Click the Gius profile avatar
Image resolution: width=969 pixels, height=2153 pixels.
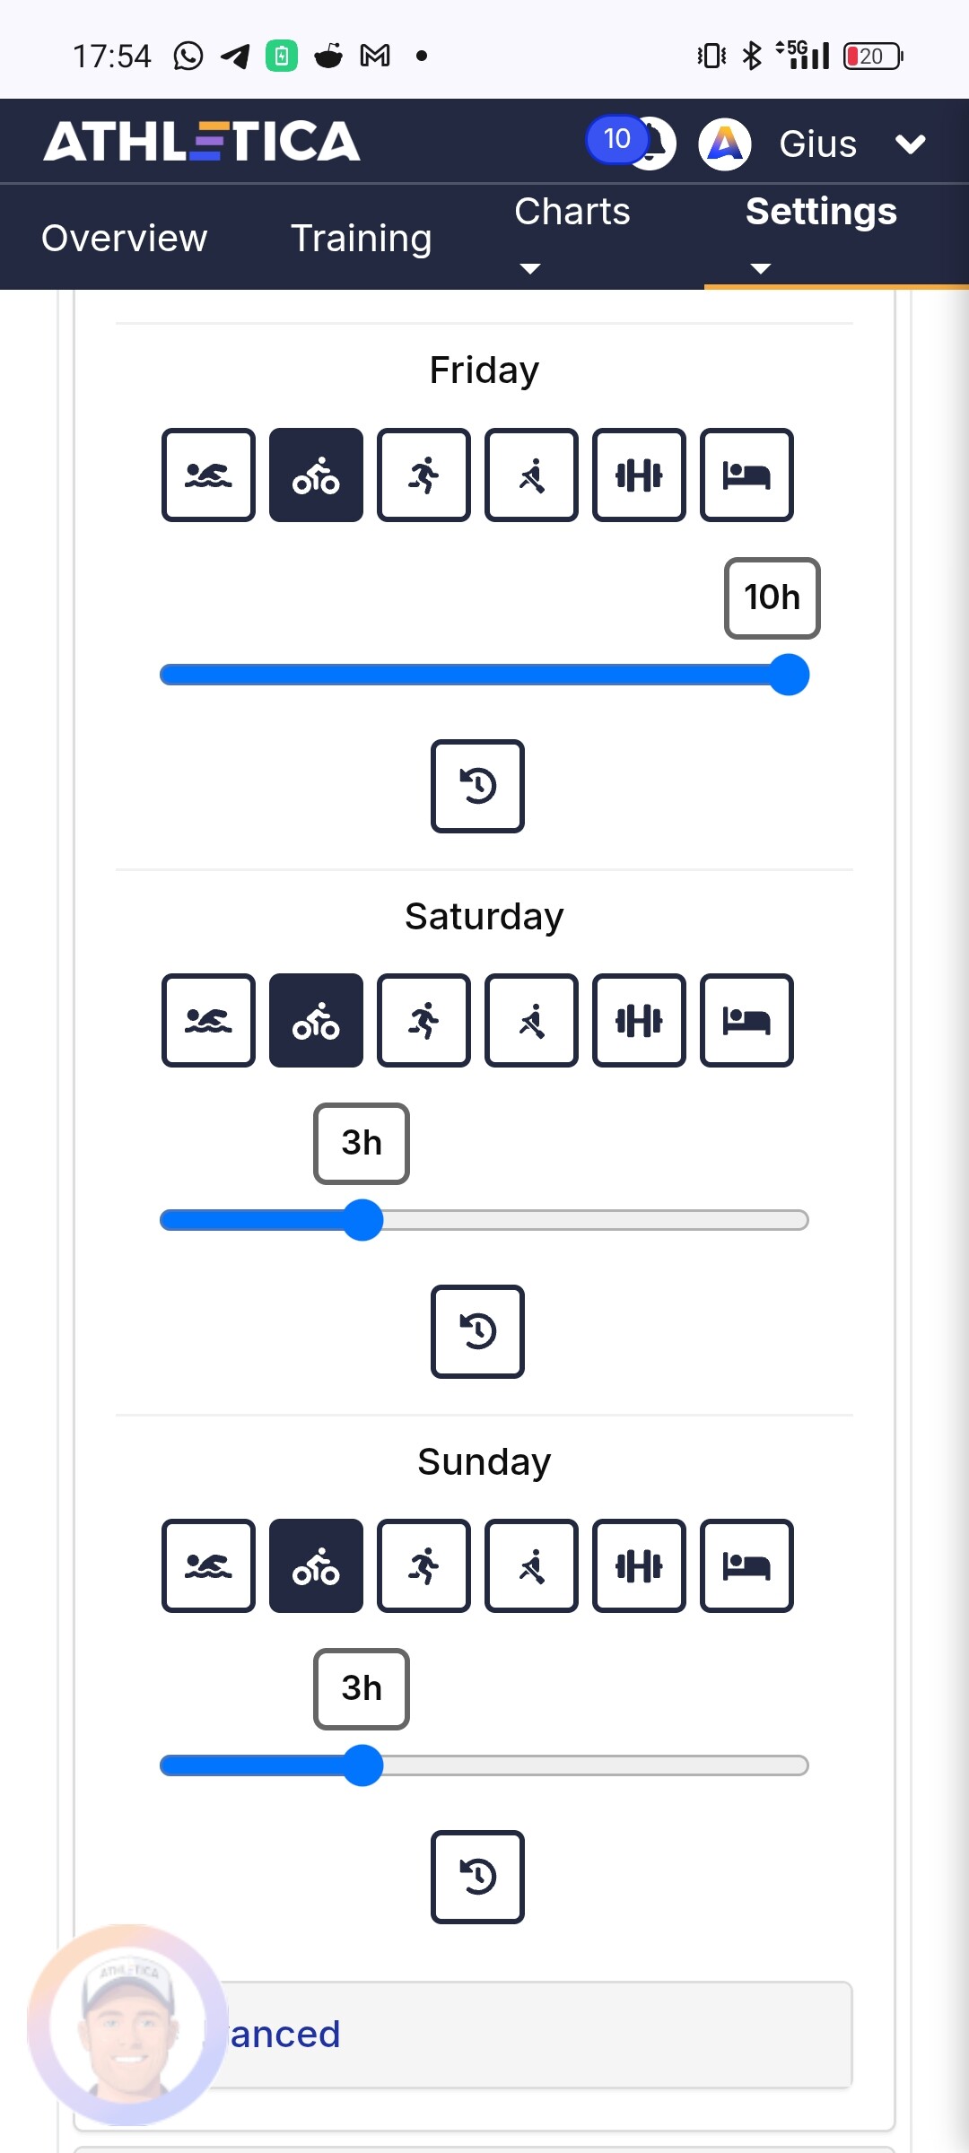725,144
